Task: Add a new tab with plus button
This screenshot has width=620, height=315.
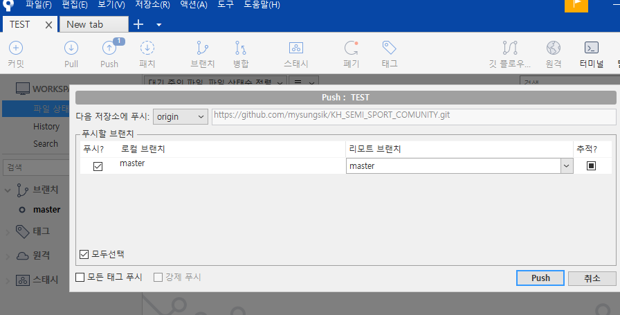Action: tap(138, 24)
